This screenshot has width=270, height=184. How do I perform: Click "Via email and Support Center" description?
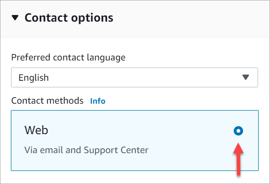click(86, 150)
